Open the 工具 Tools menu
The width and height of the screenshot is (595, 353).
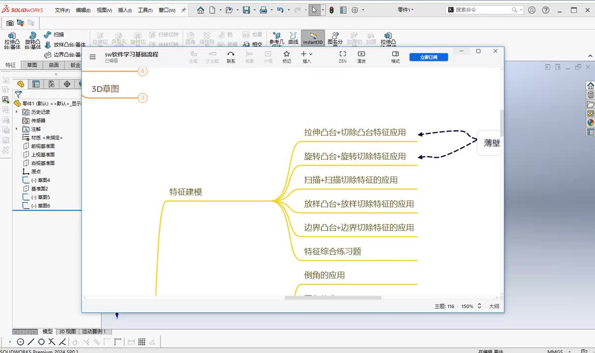click(x=145, y=10)
